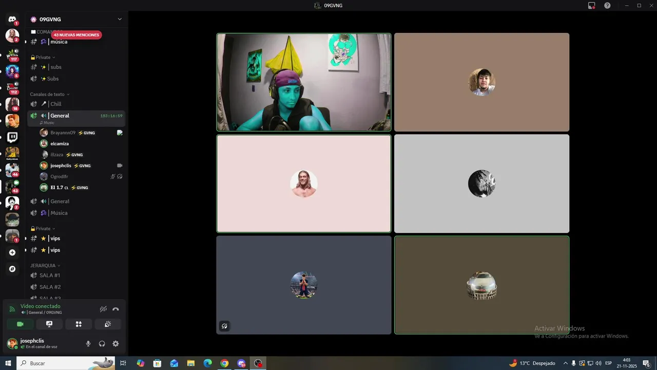Open Discord inbox in title bar
This screenshot has height=370, width=657.
pos(591,6)
